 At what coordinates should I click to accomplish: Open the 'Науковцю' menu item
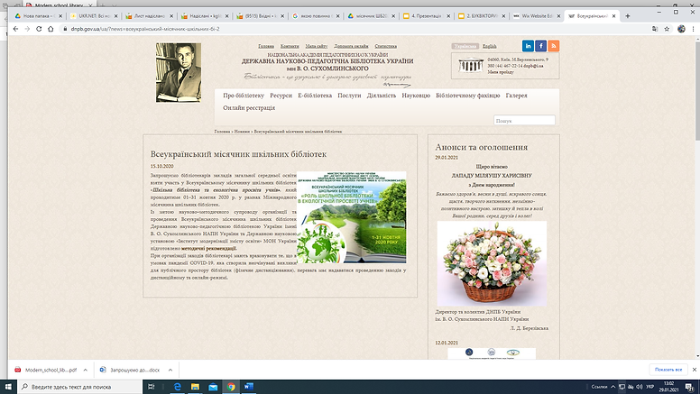(416, 96)
